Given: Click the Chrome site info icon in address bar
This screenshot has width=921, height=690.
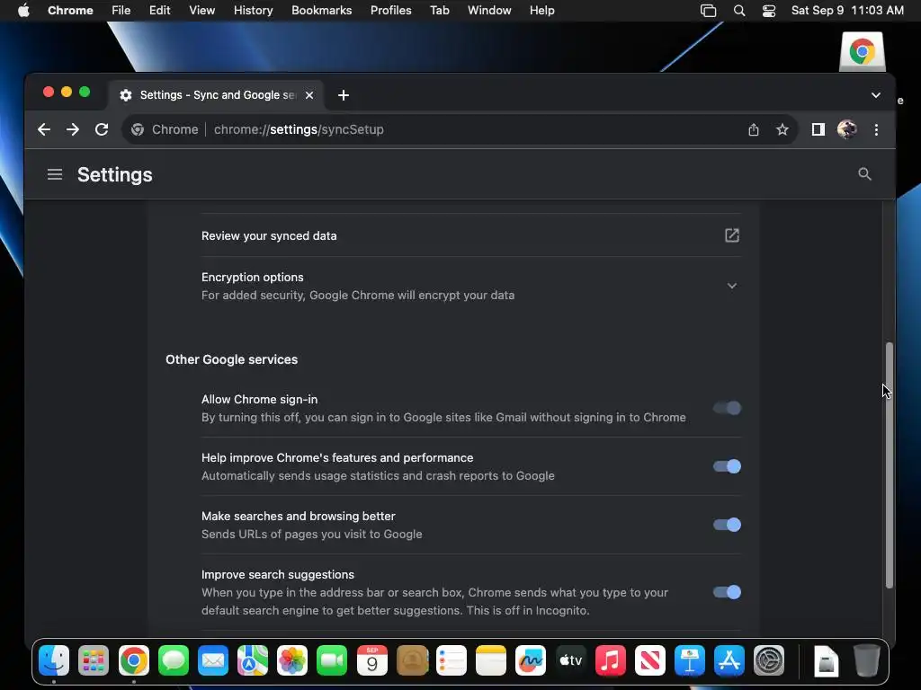Looking at the screenshot, I should click(138, 129).
